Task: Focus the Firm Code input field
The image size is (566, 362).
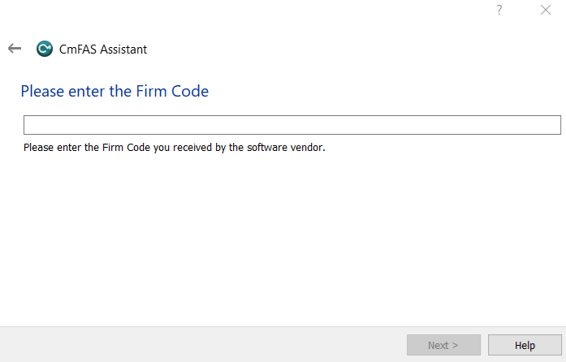Action: tap(292, 124)
